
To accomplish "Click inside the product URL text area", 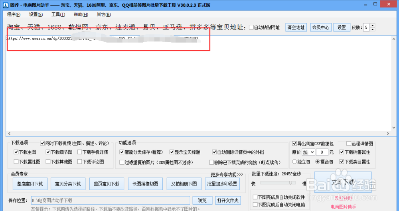I will tap(199, 83).
